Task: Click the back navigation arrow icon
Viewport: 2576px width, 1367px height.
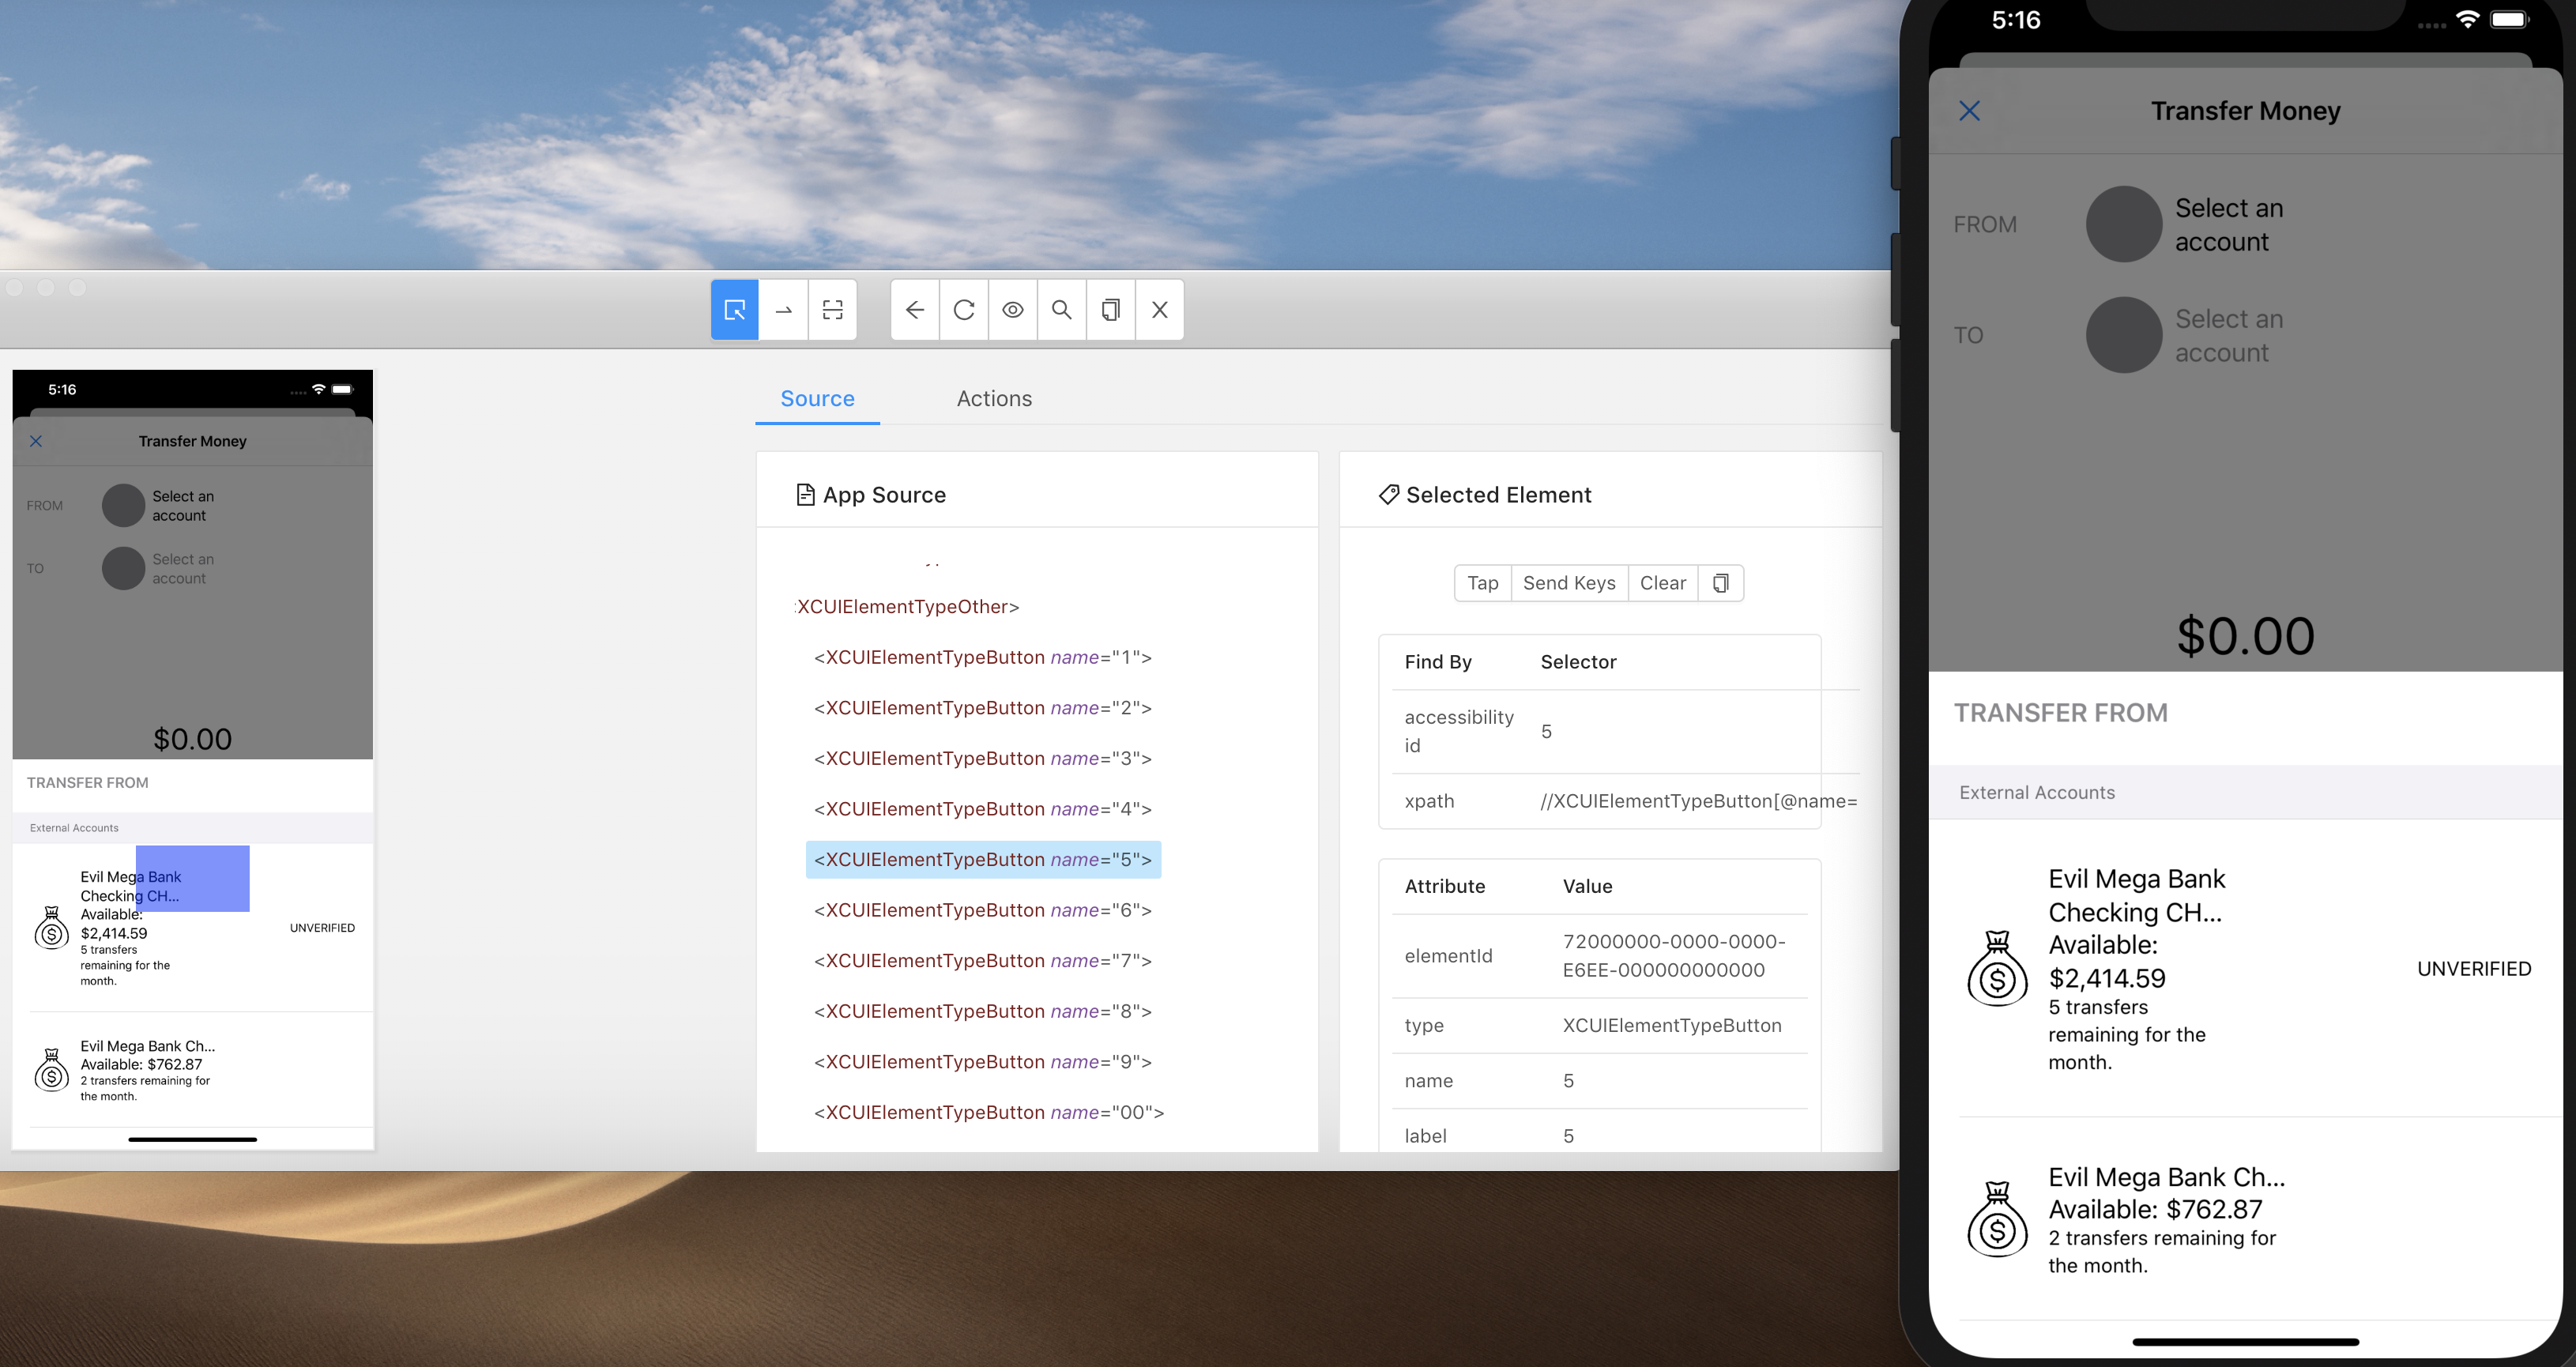Action: [x=914, y=310]
